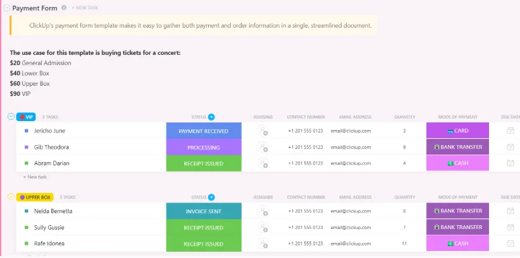
Task: Set due date for Abram Darian
Action: click(511, 163)
